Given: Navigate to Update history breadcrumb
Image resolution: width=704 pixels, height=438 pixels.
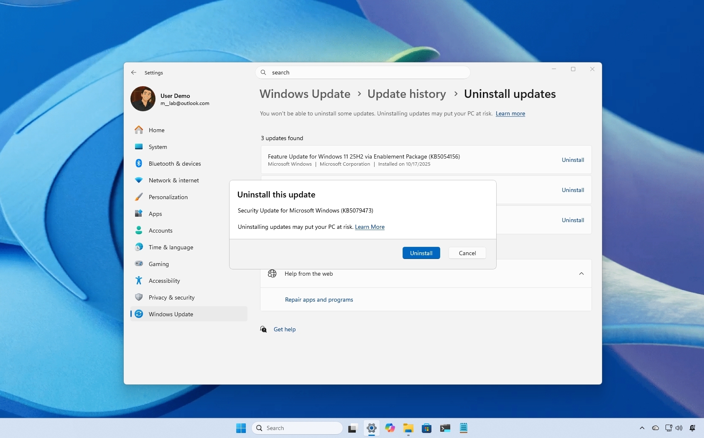Looking at the screenshot, I should 406,94.
